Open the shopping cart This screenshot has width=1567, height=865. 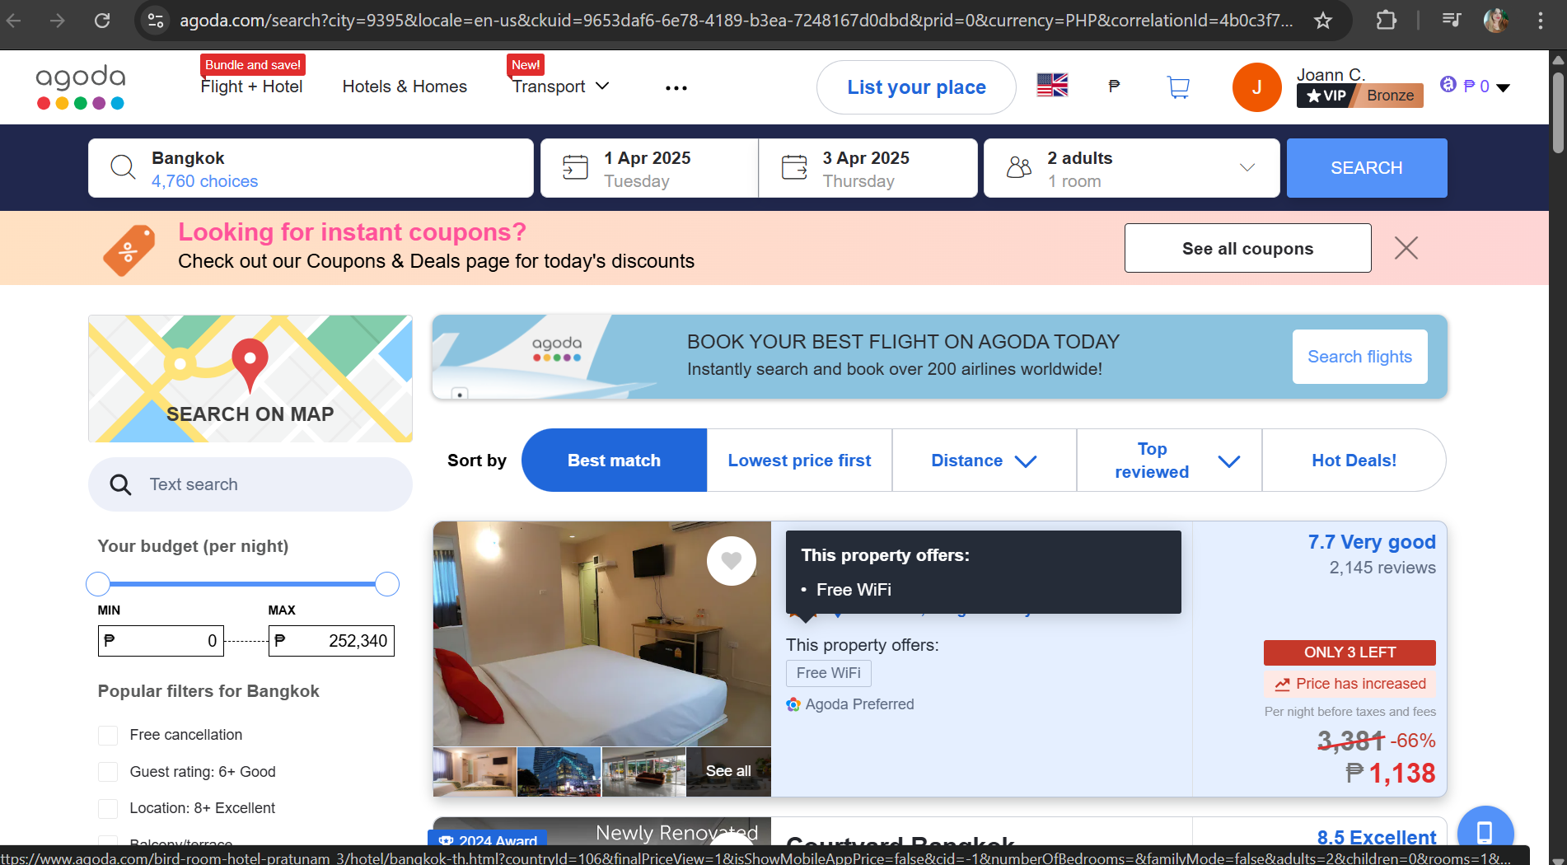coord(1179,86)
